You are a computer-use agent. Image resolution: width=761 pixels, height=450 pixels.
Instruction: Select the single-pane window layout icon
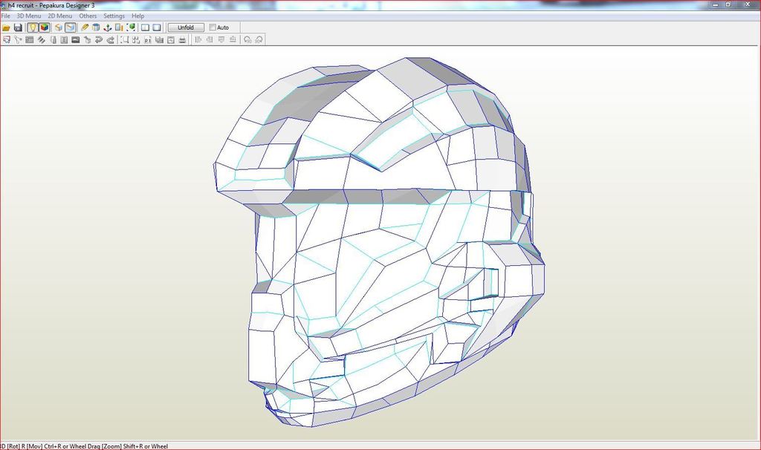coord(157,27)
